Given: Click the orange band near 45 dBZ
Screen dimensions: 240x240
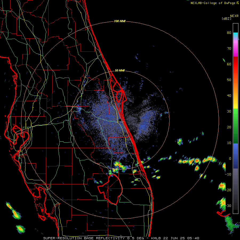Looking at the screenshot, I should pos(235,88).
